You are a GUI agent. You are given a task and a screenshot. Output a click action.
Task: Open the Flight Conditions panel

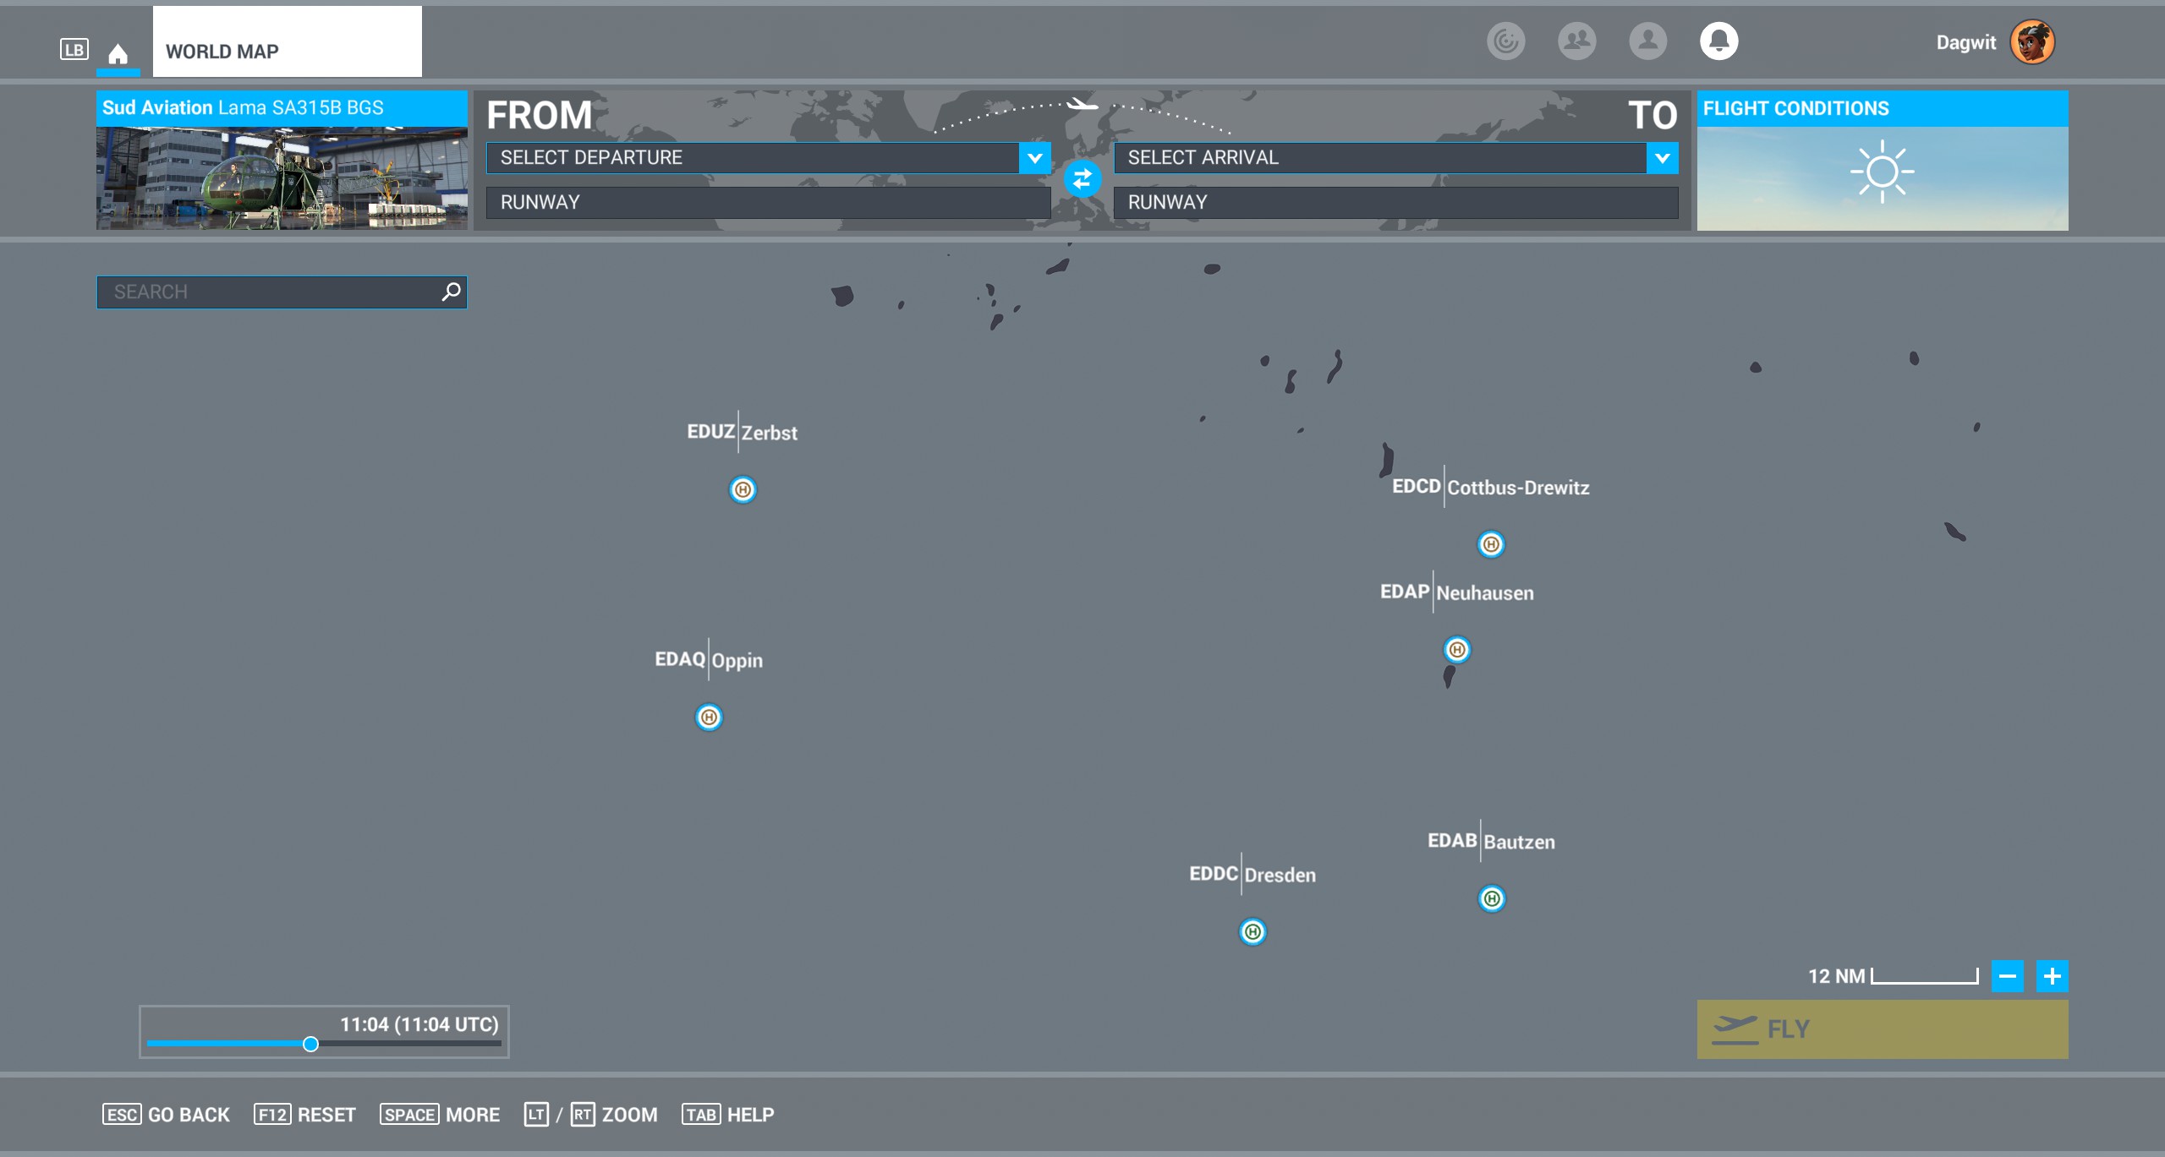coord(1883,161)
